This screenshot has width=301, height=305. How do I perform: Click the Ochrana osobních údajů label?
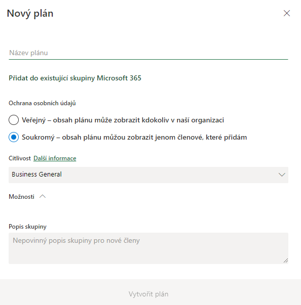pos(42,103)
